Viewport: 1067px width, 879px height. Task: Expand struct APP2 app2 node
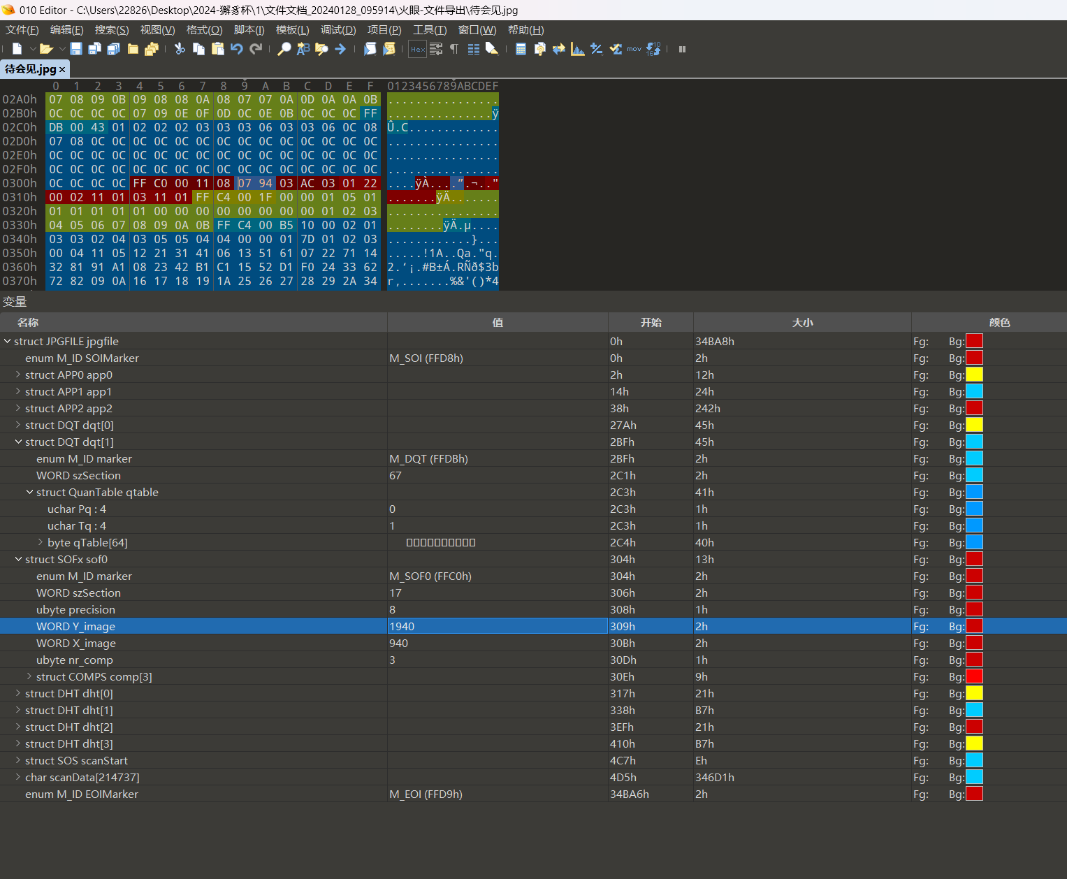coord(18,408)
